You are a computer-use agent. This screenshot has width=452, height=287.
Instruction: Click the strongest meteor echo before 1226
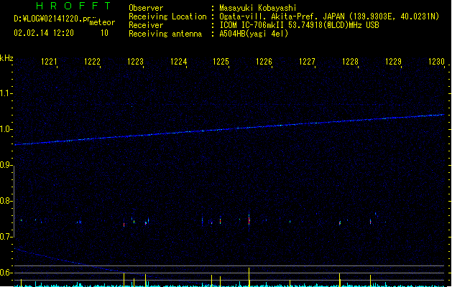249,220
